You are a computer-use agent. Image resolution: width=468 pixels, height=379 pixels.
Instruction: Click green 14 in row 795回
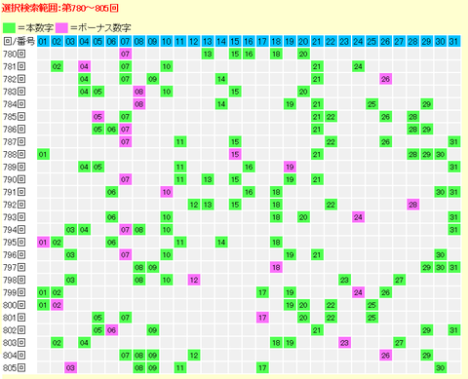point(221,243)
